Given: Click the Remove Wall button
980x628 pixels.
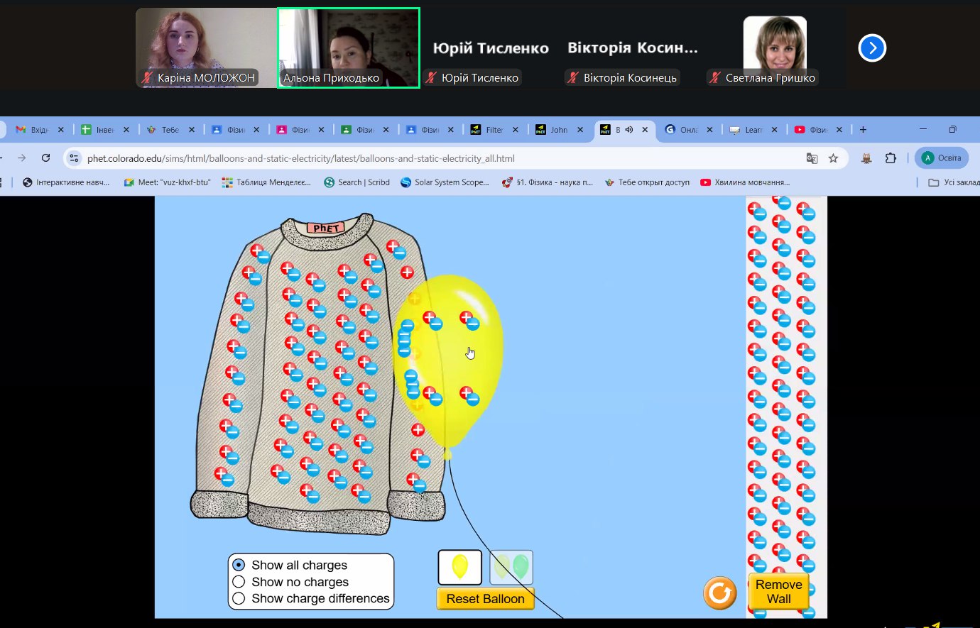Looking at the screenshot, I should coord(778,592).
